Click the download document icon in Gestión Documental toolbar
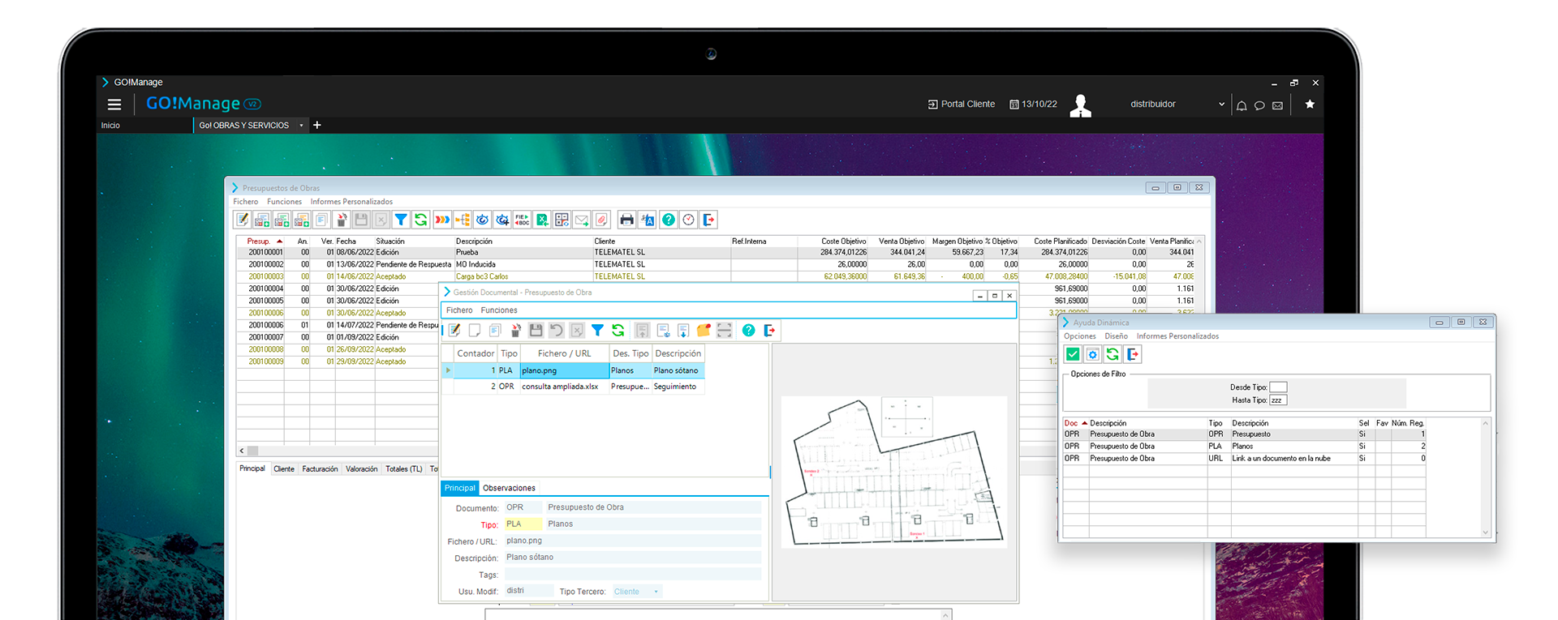Screen dimensions: 1558x620 (683, 330)
